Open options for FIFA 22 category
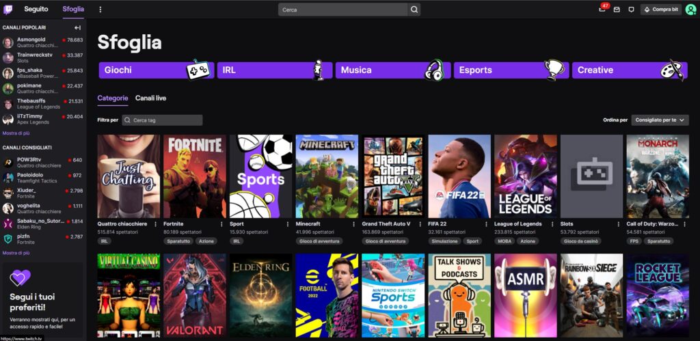The width and height of the screenshot is (700, 341). pos(486,224)
